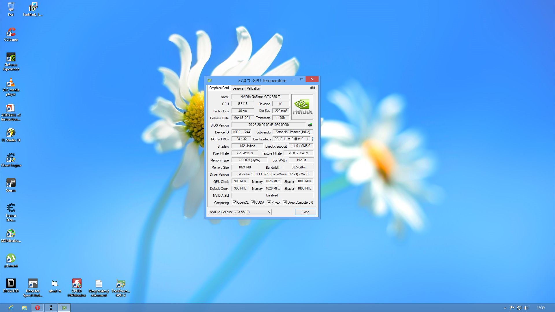Click the NVIDIA SLI Disabled field
The width and height of the screenshot is (555, 312).
pos(272,195)
